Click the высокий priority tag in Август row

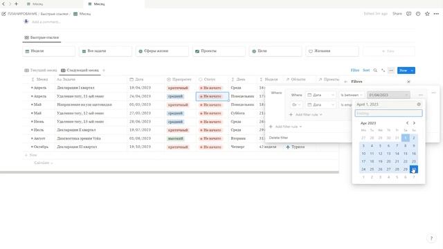click(x=175, y=138)
